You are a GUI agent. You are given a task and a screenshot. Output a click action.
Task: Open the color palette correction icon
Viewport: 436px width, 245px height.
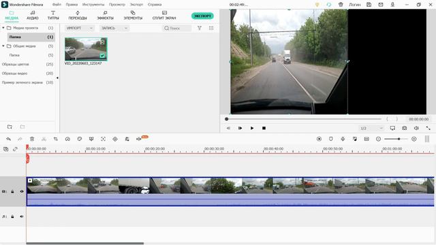coord(80,139)
